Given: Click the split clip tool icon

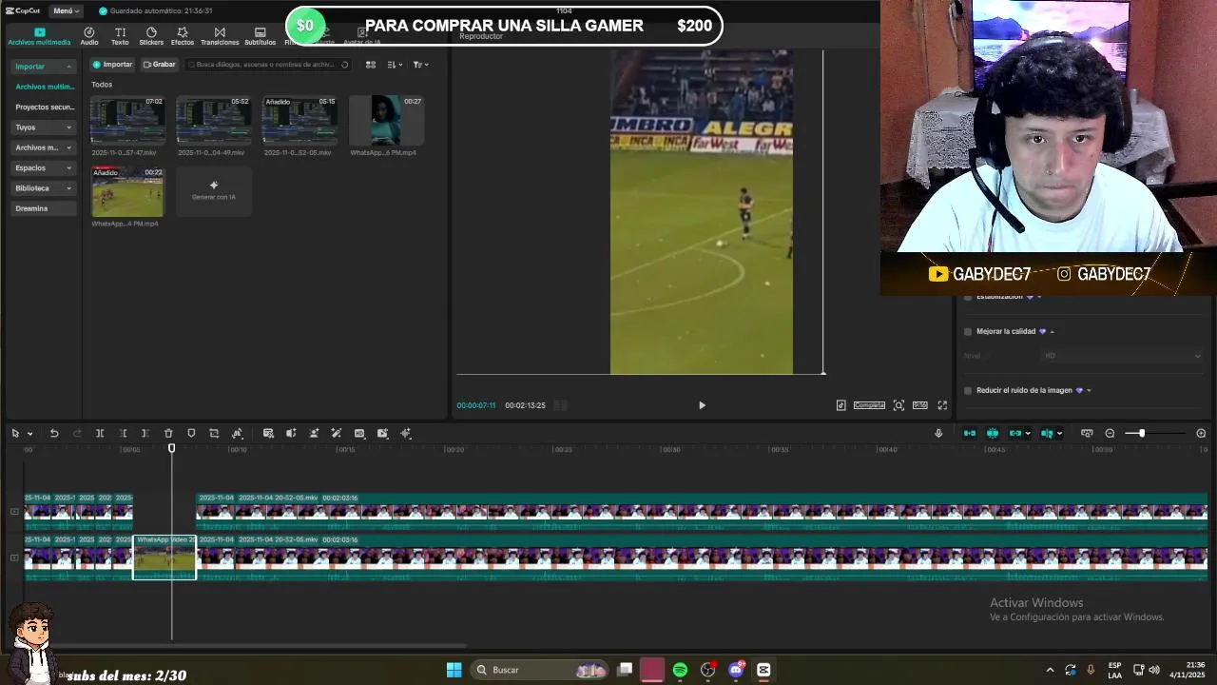Looking at the screenshot, I should pos(100,434).
